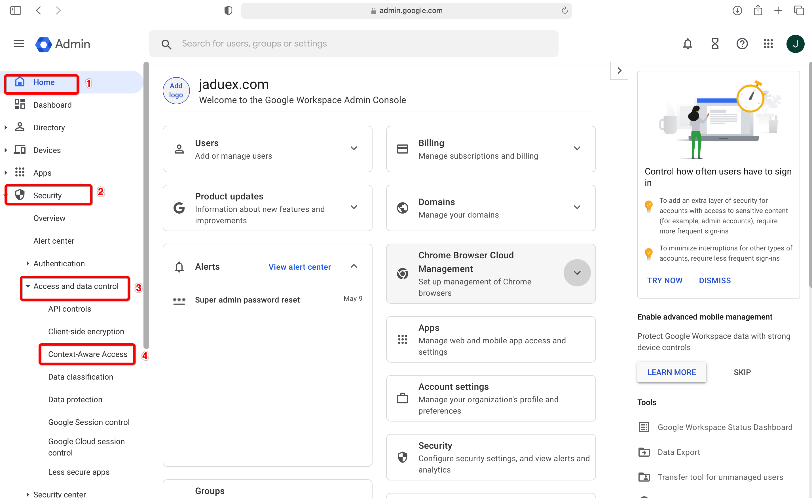Click the search magnifier icon
The width and height of the screenshot is (812, 498).
(166, 44)
